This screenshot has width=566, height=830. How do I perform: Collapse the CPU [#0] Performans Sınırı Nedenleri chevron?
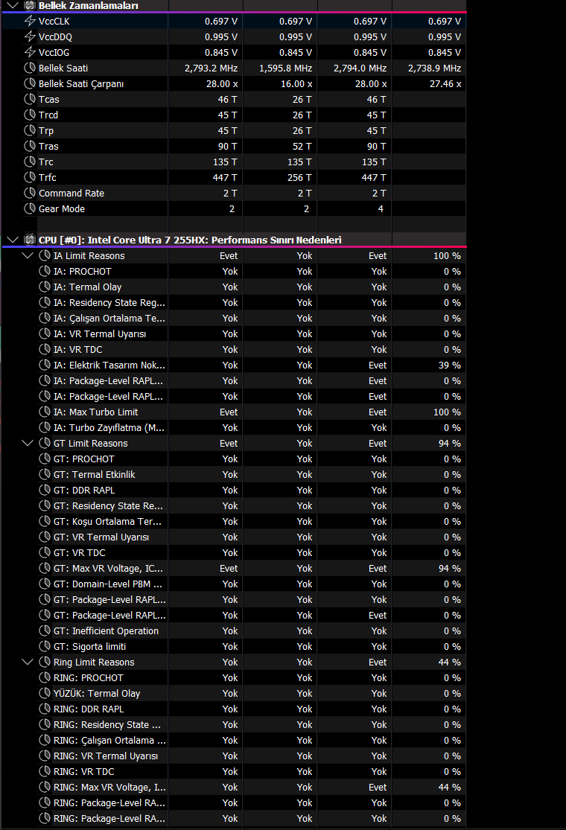pos(13,240)
